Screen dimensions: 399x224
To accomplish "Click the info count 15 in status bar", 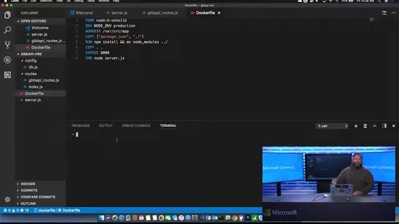I will pos(24,210).
